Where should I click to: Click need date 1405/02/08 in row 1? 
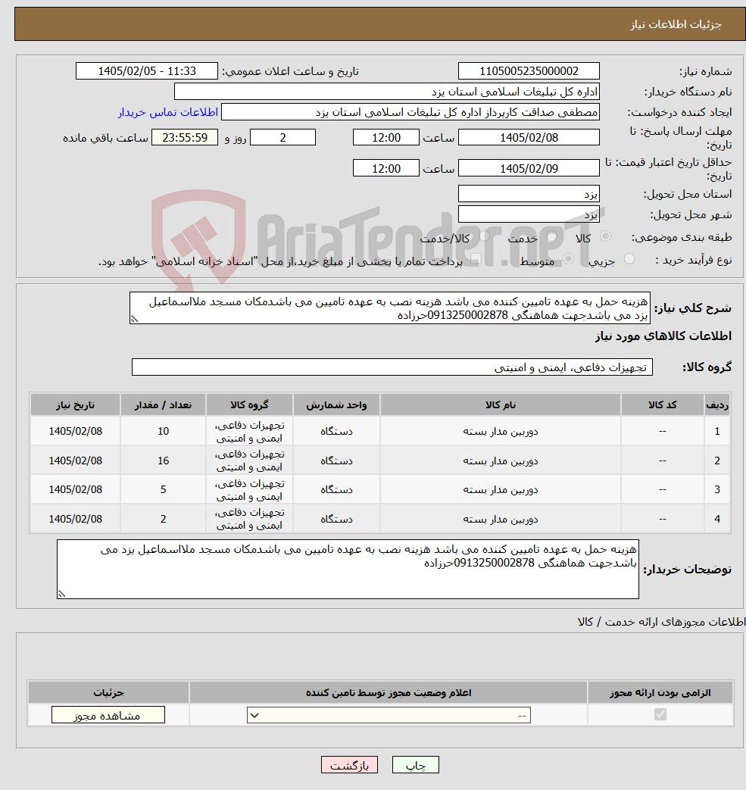(76, 431)
